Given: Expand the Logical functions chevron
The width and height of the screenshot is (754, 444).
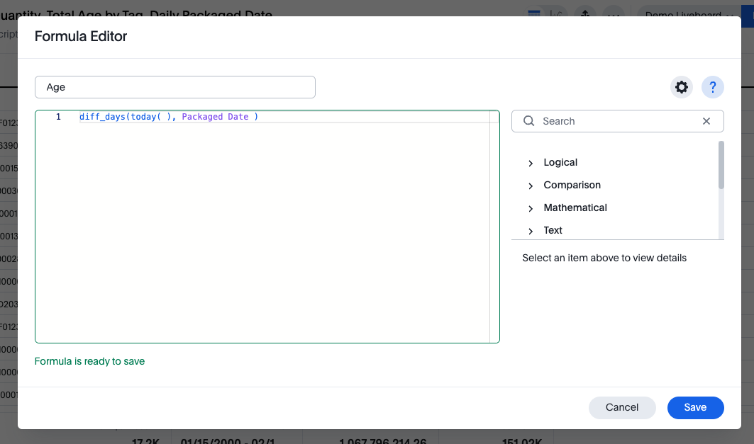Looking at the screenshot, I should pyautogui.click(x=531, y=163).
